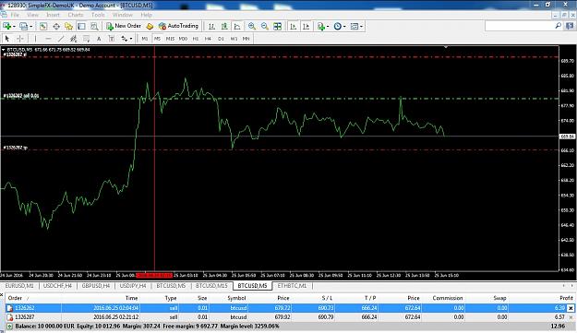
Task: Toggle Chart Shift icon
Action: [307, 26]
